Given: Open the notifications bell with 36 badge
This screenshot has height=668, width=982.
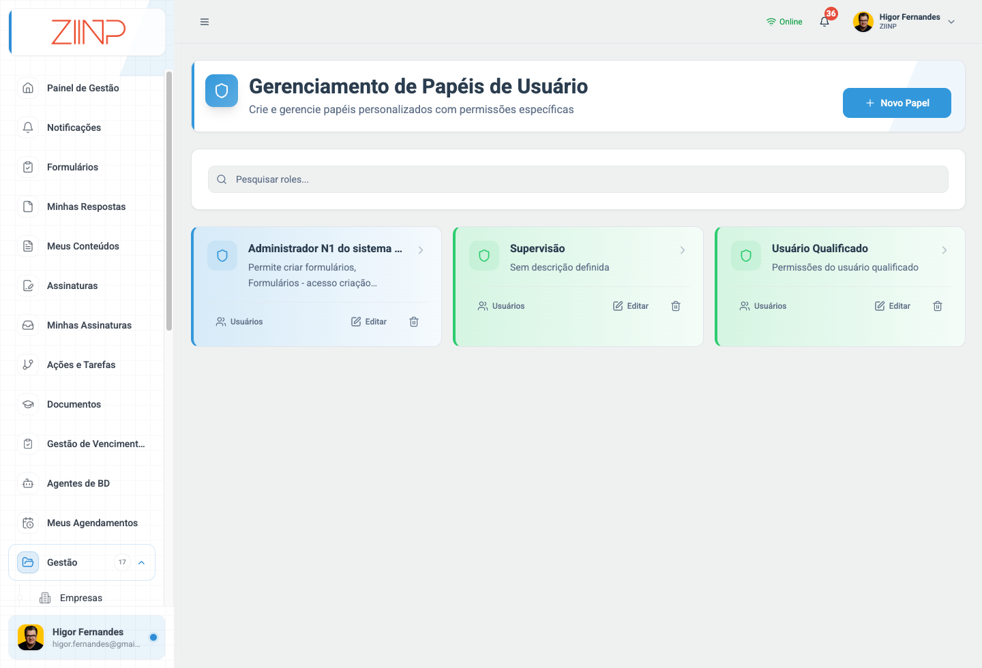Looking at the screenshot, I should [825, 21].
